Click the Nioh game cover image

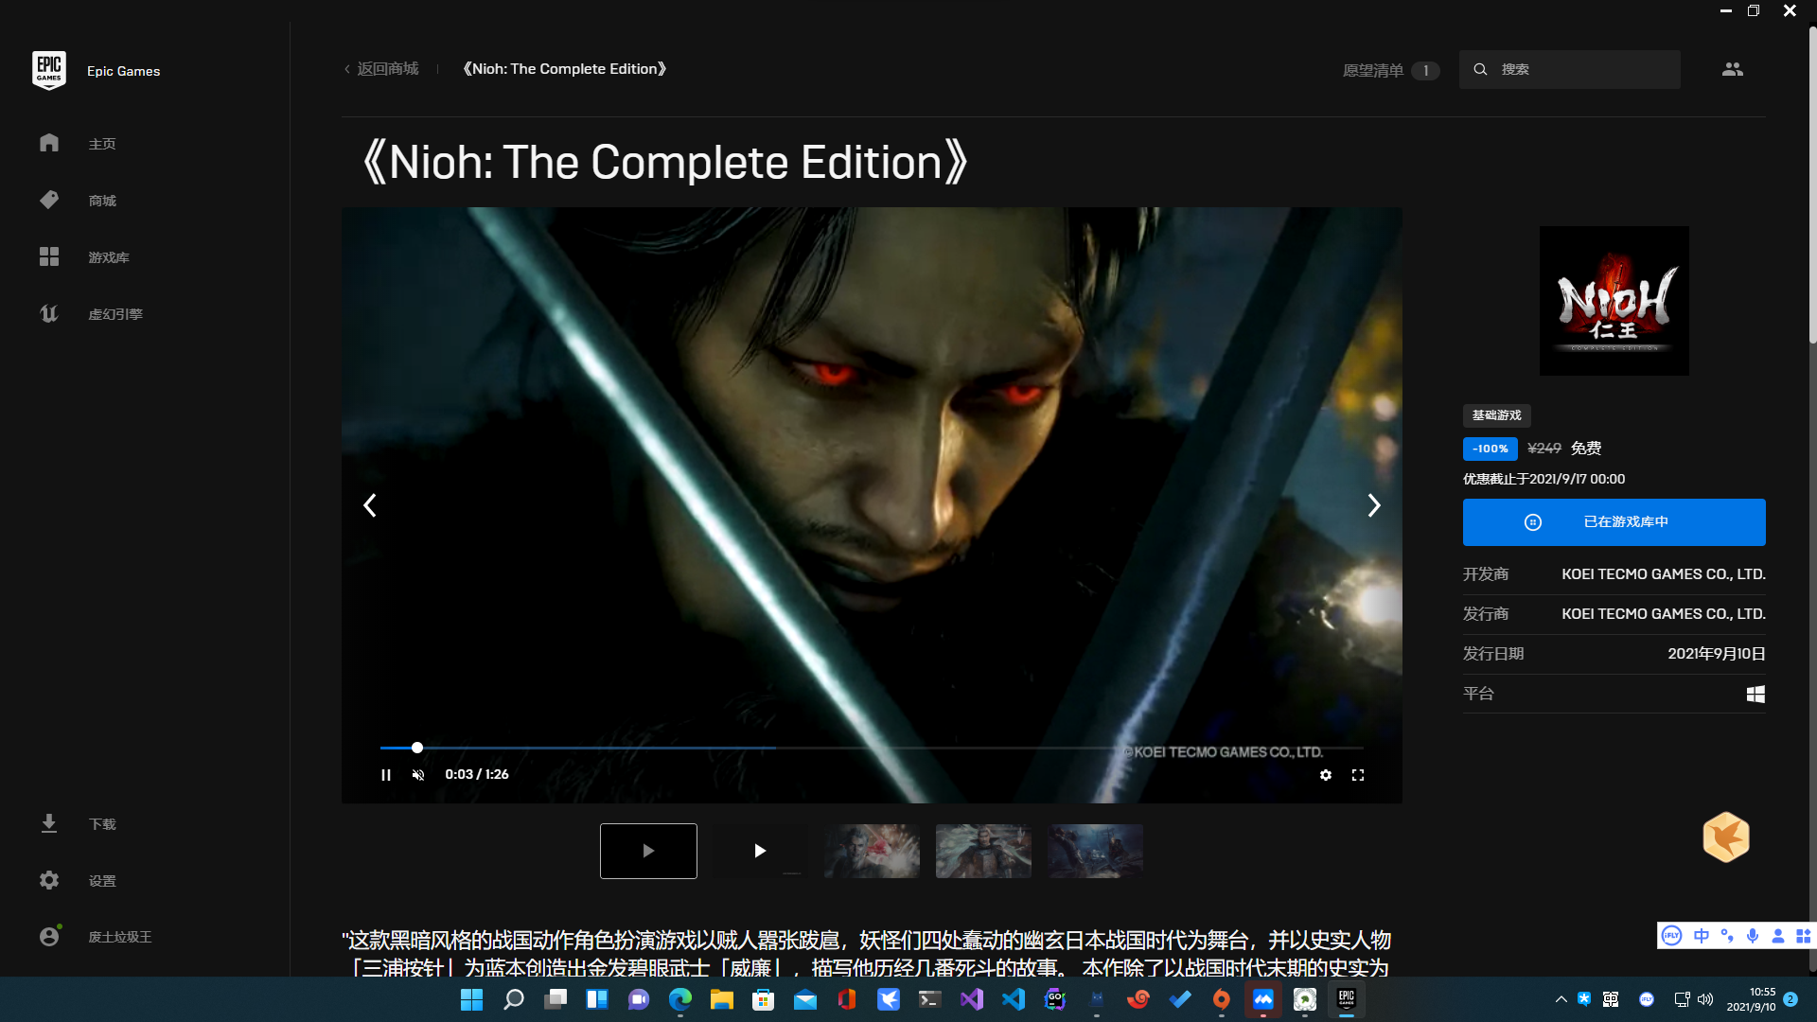click(x=1614, y=301)
